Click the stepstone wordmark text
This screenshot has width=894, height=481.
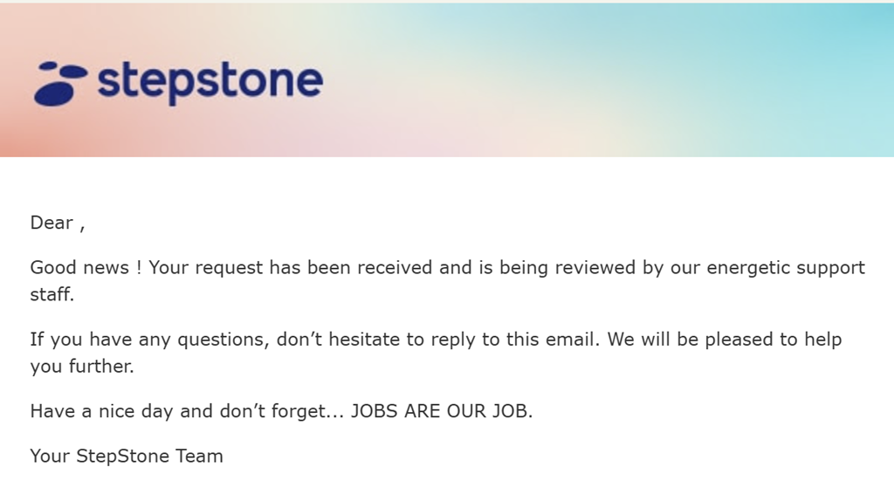coord(210,82)
